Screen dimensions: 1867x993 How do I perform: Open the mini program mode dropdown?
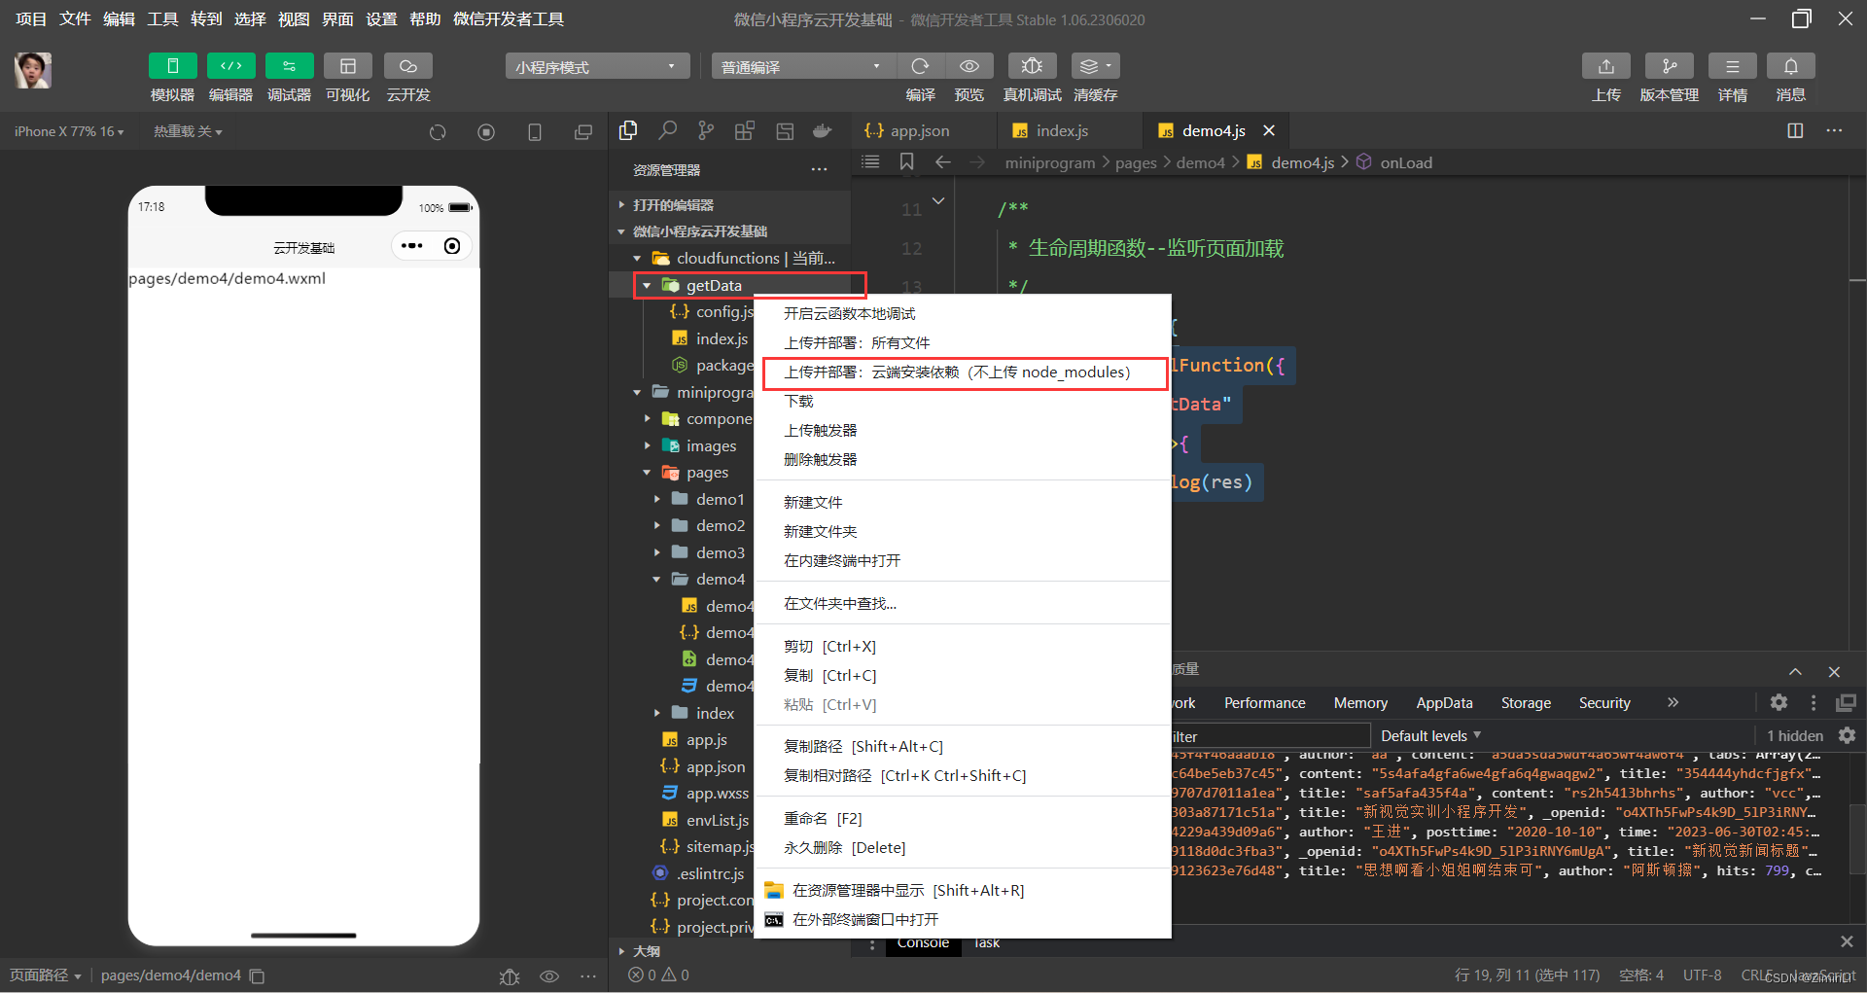597,66
